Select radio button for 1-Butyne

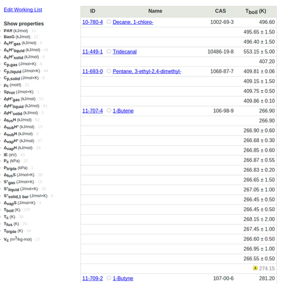[x=109, y=278]
